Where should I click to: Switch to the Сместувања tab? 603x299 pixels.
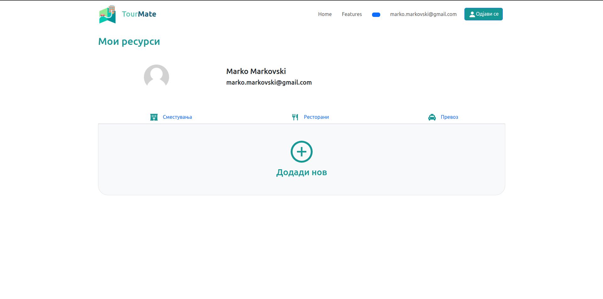(177, 117)
